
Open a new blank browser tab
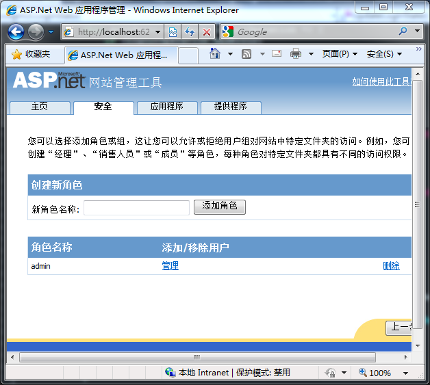click(x=188, y=55)
